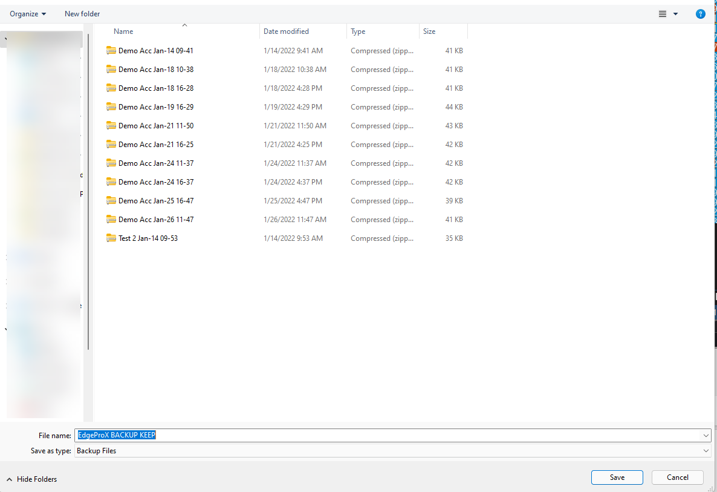Click the Demo Acc Jan-19 16-29 file icon
Image resolution: width=717 pixels, height=492 pixels.
click(111, 107)
